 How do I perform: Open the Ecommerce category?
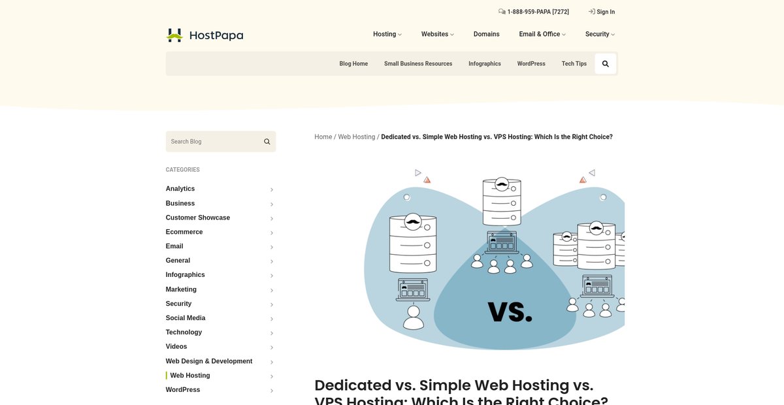pos(184,232)
